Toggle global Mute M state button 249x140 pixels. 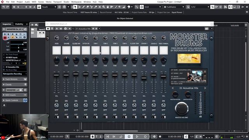point(14,7)
